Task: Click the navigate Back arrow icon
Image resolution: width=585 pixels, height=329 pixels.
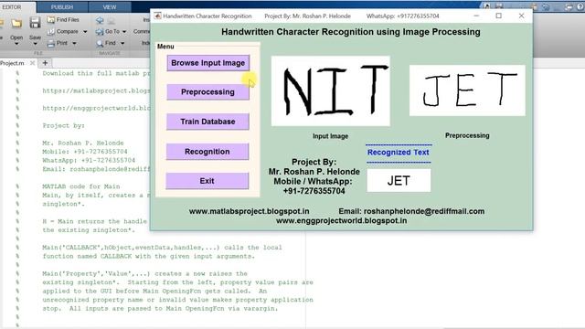Action: [x=100, y=20]
